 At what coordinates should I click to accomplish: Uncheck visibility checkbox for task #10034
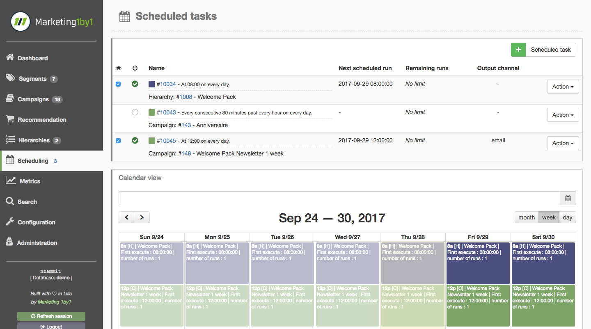point(118,84)
